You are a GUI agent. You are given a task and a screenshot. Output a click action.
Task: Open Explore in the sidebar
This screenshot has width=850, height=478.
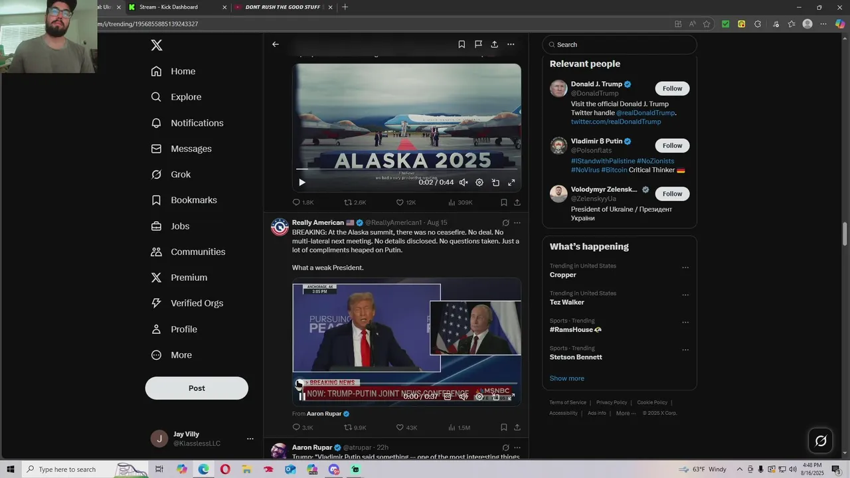pyautogui.click(x=176, y=97)
